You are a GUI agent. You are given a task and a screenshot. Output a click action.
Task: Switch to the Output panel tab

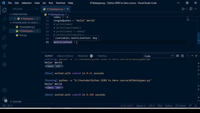coord(49,56)
